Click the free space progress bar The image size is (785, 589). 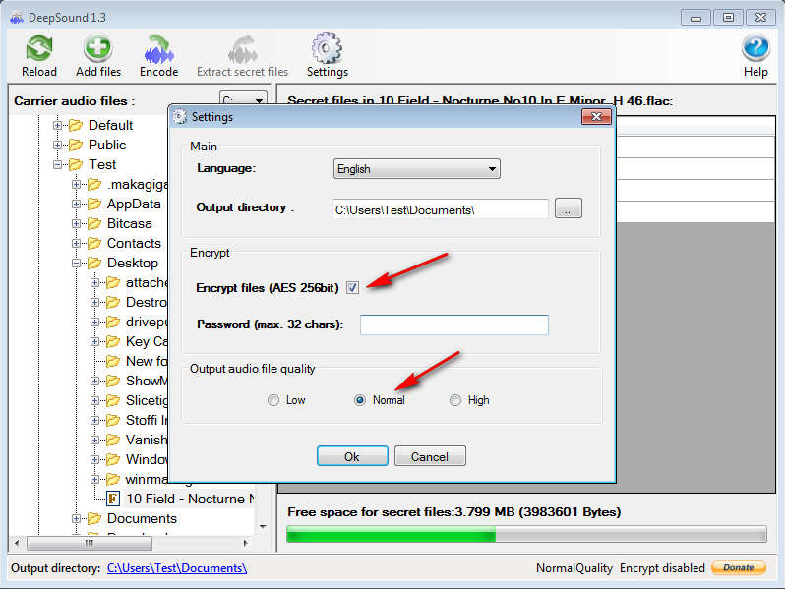pyautogui.click(x=526, y=534)
